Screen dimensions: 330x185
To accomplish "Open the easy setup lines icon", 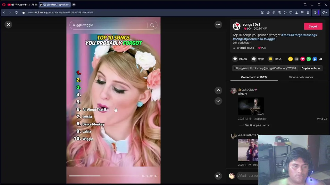I will [302, 12].
